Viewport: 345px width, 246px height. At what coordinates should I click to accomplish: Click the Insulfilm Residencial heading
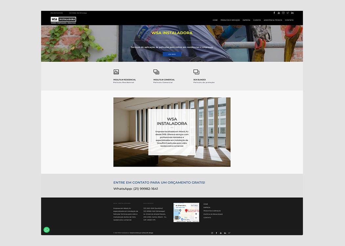[125, 80]
